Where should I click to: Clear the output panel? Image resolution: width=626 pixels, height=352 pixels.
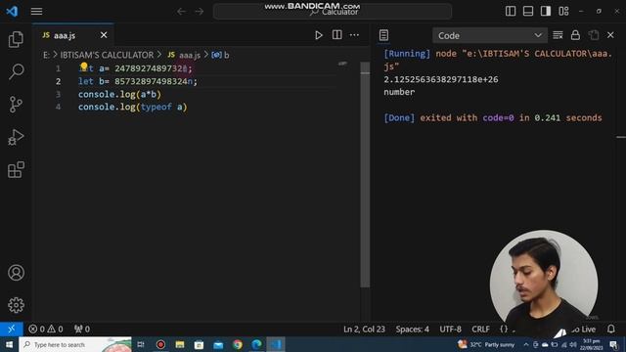pos(558,35)
